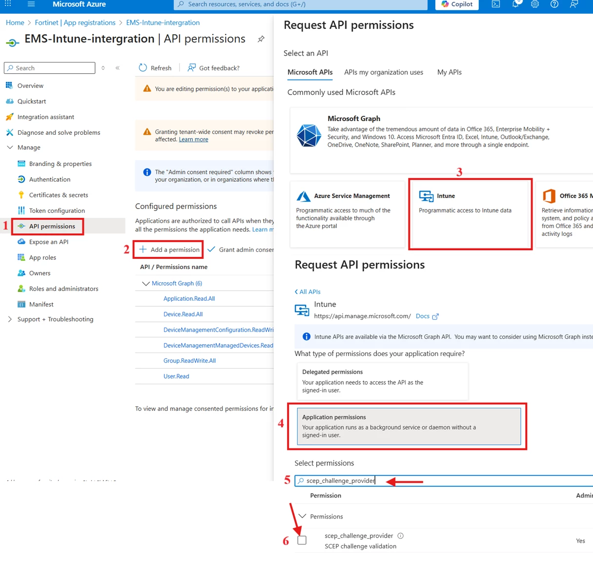Open the Copilot button

point(457,4)
